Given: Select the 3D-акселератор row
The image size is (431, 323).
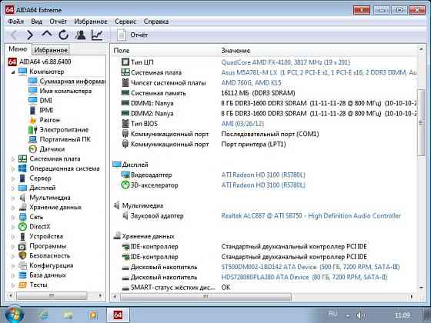Looking at the screenshot, I should pos(264,185).
